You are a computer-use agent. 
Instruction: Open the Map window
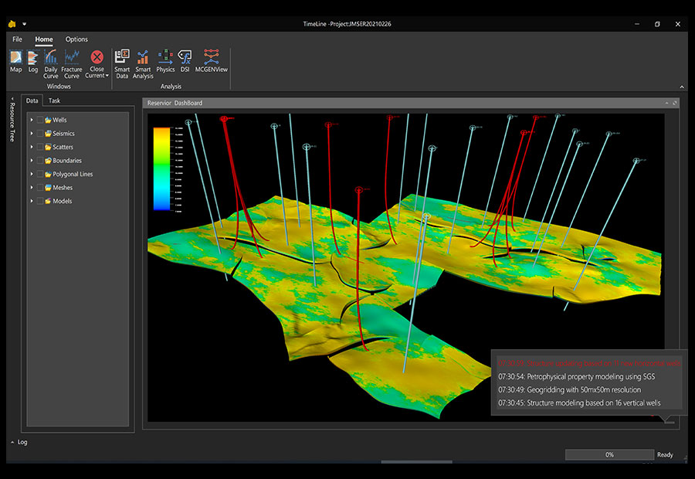coord(16,61)
